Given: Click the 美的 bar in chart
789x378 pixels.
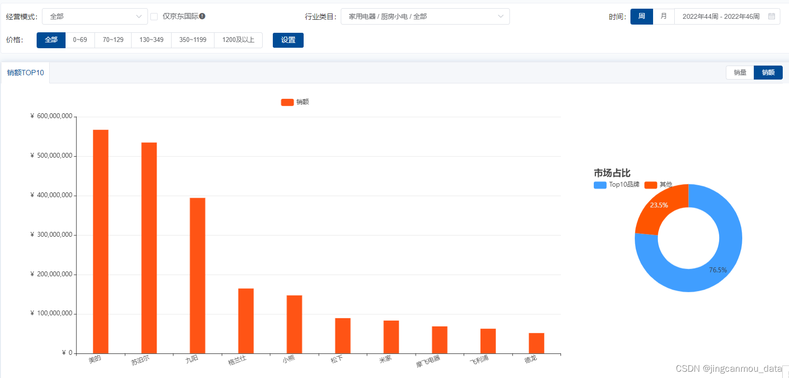Looking at the screenshot, I should [x=101, y=242].
